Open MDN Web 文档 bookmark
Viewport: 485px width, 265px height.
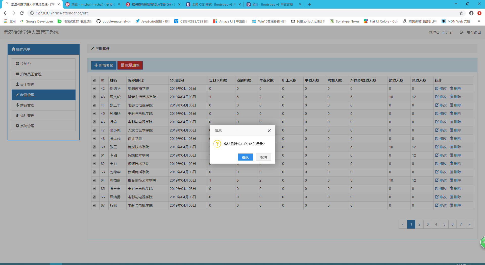456,21
